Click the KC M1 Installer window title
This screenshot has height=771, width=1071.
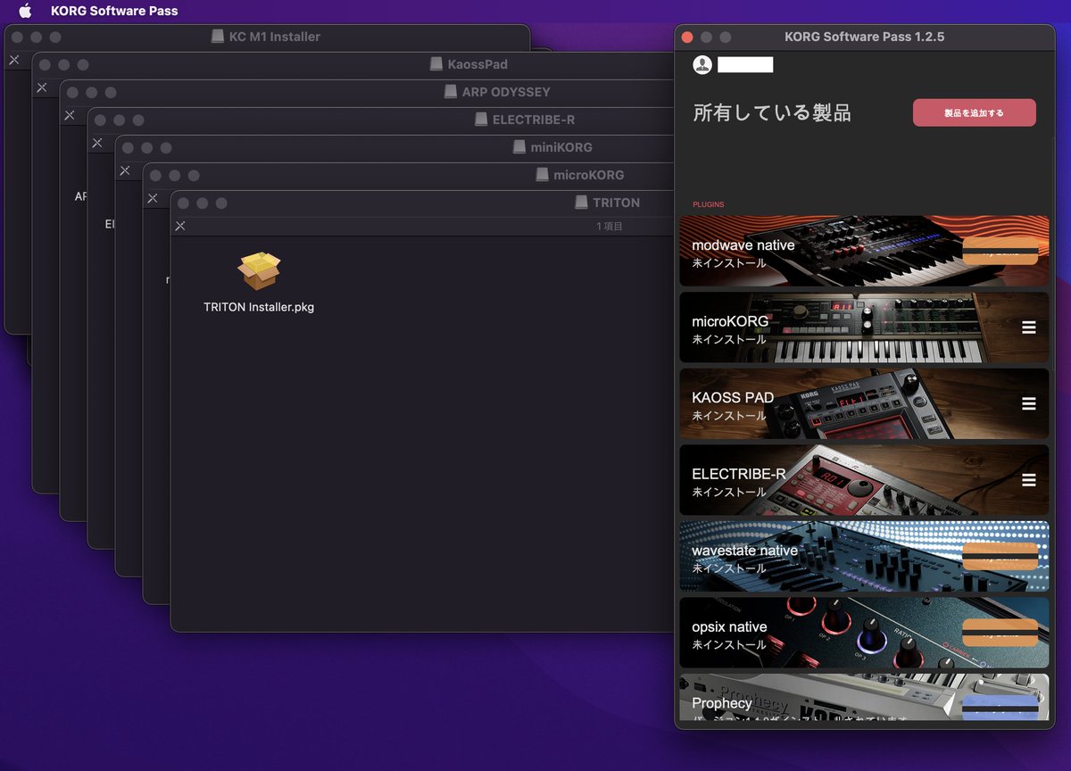(274, 37)
